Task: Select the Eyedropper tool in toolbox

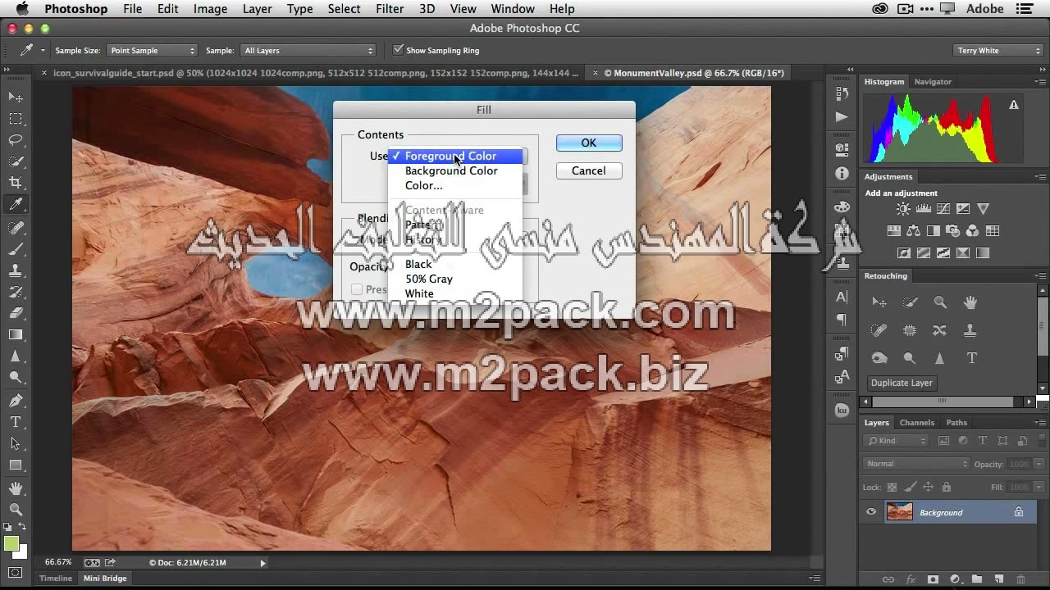Action: pyautogui.click(x=16, y=204)
